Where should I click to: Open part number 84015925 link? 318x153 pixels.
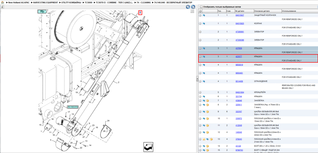[x=239, y=23]
